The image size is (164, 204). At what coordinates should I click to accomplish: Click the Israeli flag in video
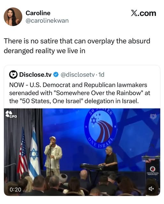pos(34,153)
